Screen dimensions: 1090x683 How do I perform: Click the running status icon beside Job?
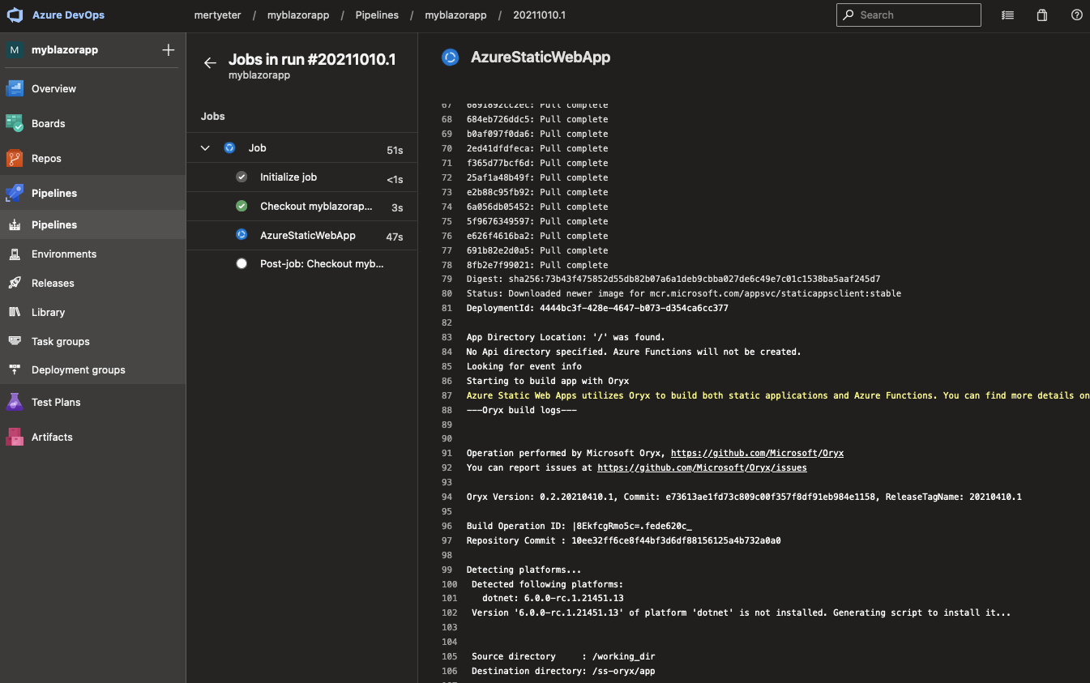229,147
